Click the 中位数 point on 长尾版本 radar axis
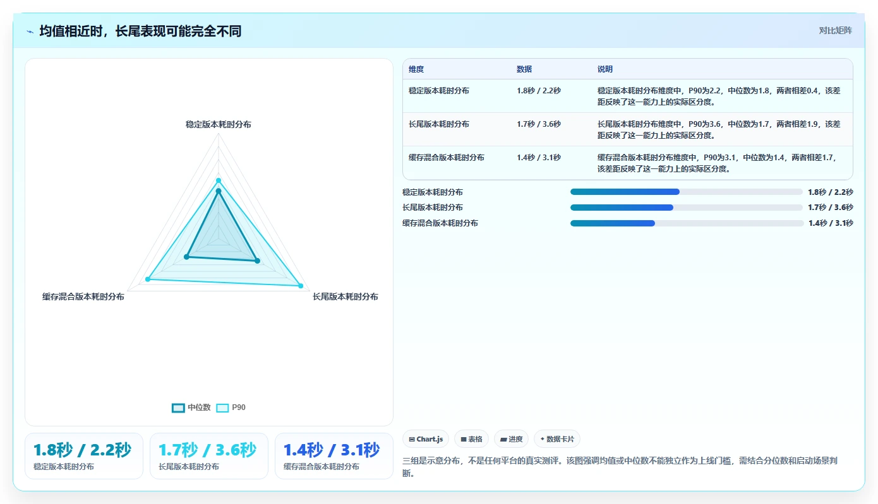Screen dimensions: 878x504 tap(257, 261)
